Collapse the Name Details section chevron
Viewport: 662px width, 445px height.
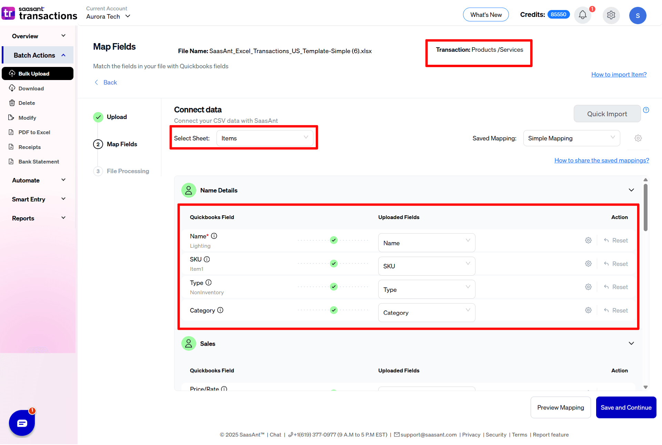pyautogui.click(x=631, y=190)
